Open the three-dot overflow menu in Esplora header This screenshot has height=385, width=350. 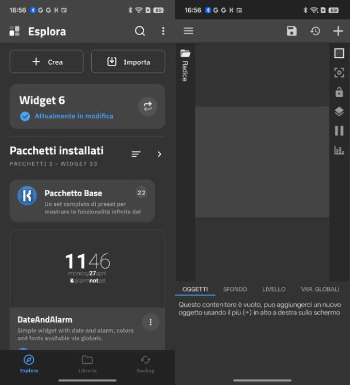click(x=163, y=32)
